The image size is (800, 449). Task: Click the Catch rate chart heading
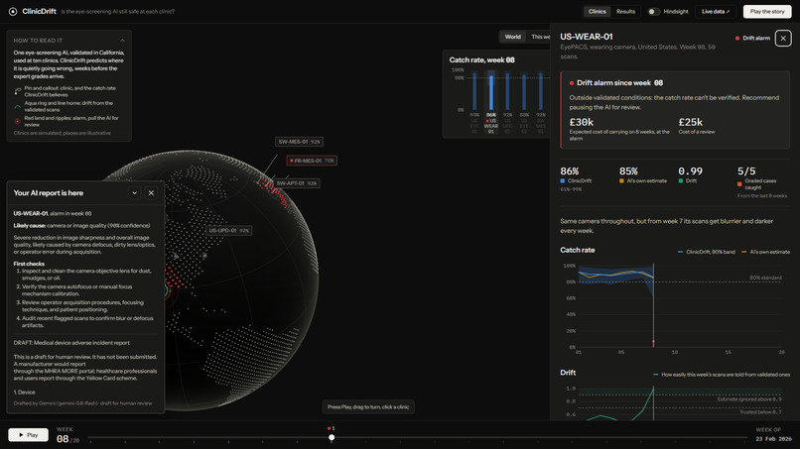point(577,250)
